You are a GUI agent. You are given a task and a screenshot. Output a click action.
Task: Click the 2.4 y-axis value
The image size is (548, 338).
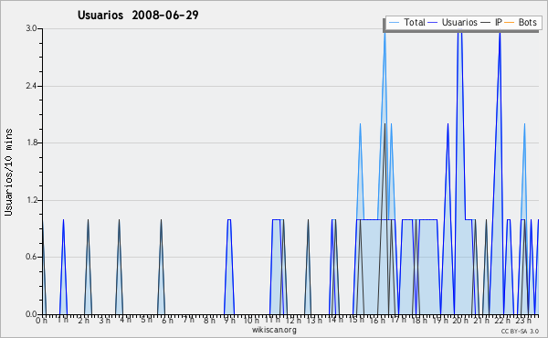[31, 86]
